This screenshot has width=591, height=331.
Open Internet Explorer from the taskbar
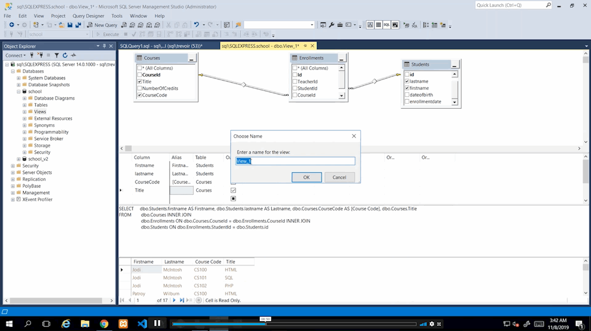point(66,324)
